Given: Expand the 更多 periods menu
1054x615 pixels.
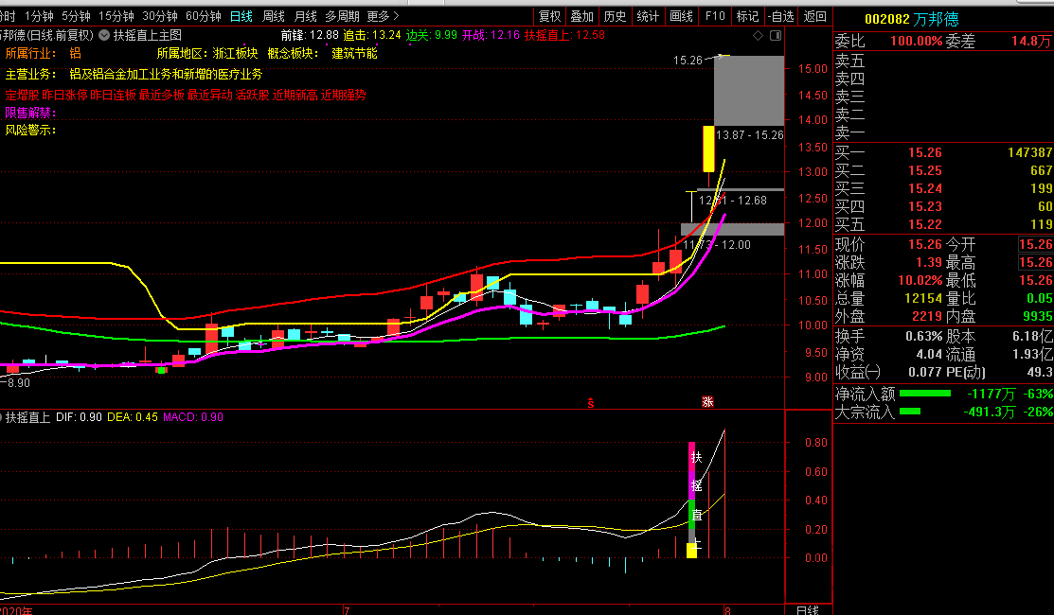Looking at the screenshot, I should tap(383, 16).
